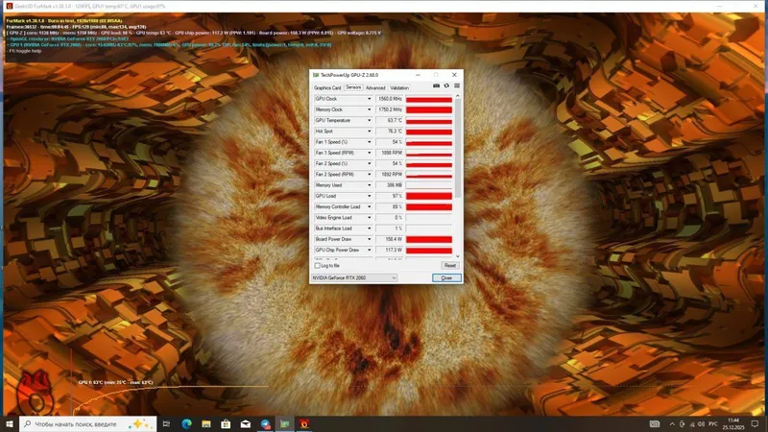The height and width of the screenshot is (432, 768).
Task: Open the NVIDIA GeForce RTX 2060 selector
Action: (354, 277)
